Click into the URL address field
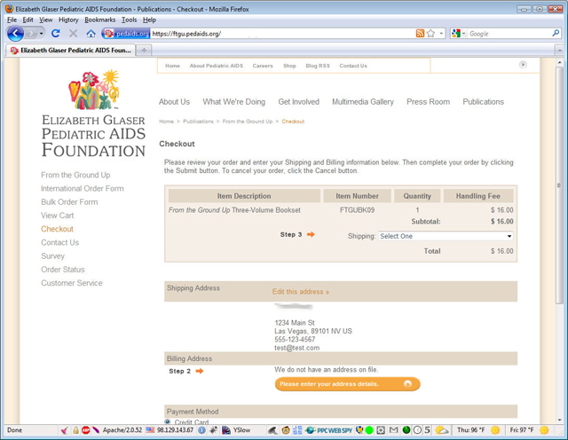 pos(282,34)
